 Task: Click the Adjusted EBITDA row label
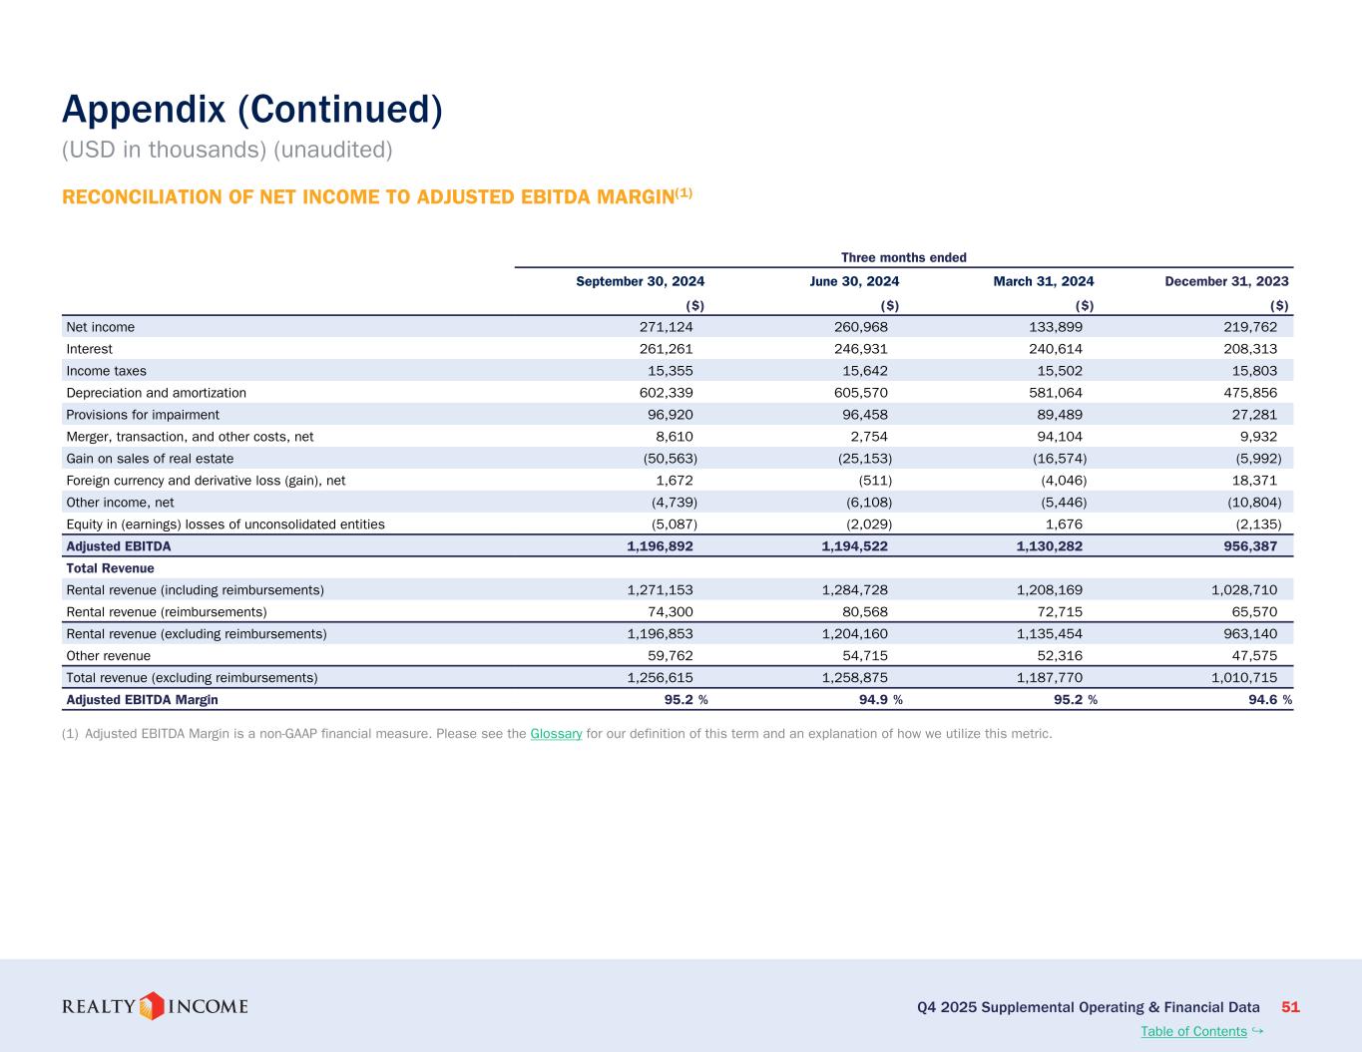click(x=118, y=546)
